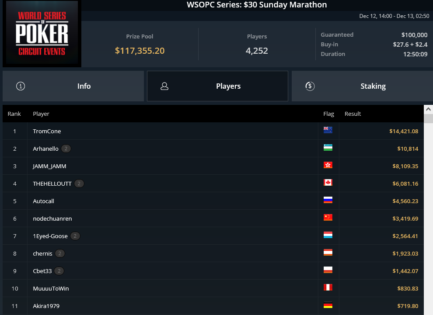
Task: Click the re-entry badge beside 1Eyed-Goose
Action: coord(75,236)
